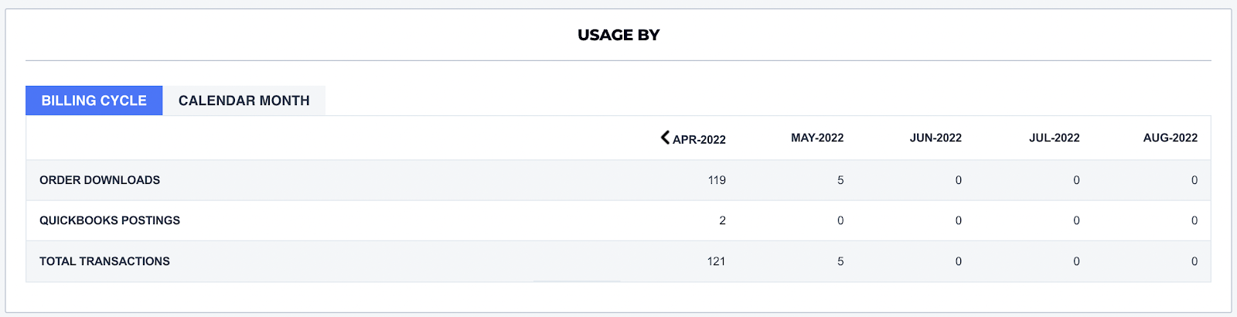1237x317 pixels.
Task: Select the AUG-2022 column header
Action: point(1171,138)
